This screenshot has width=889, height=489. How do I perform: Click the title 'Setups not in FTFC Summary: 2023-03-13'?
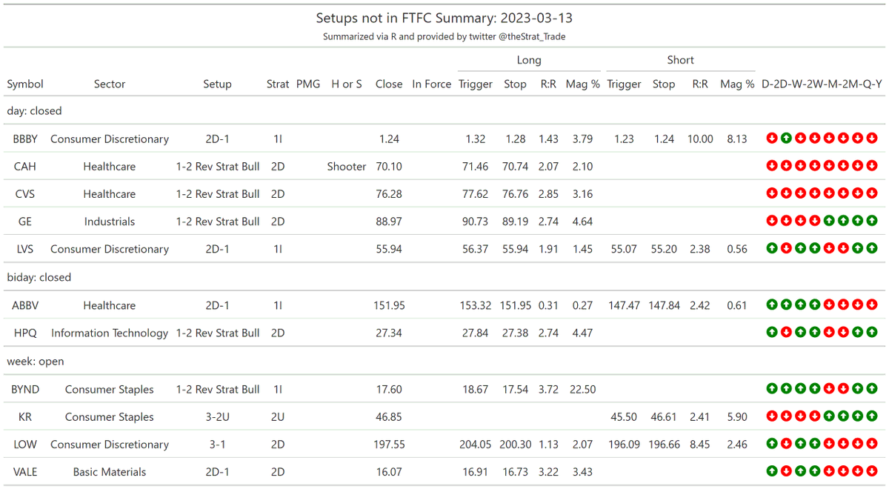coord(444,18)
